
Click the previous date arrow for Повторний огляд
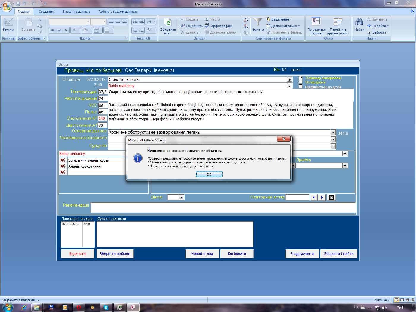(314, 197)
